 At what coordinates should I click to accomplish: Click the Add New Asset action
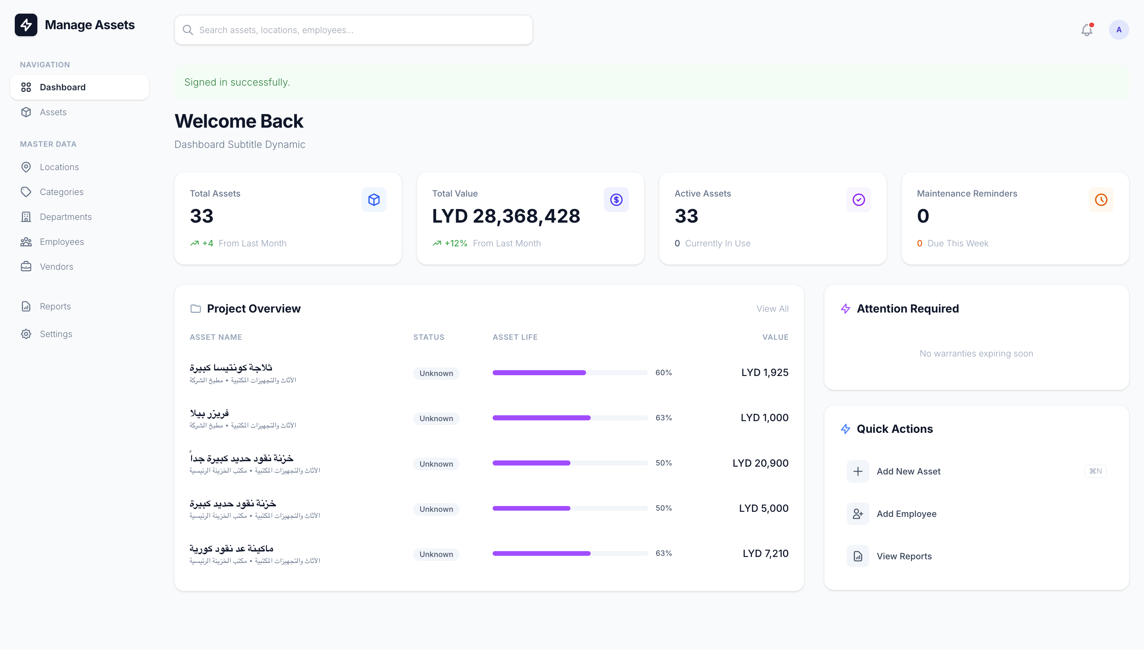[x=909, y=471]
